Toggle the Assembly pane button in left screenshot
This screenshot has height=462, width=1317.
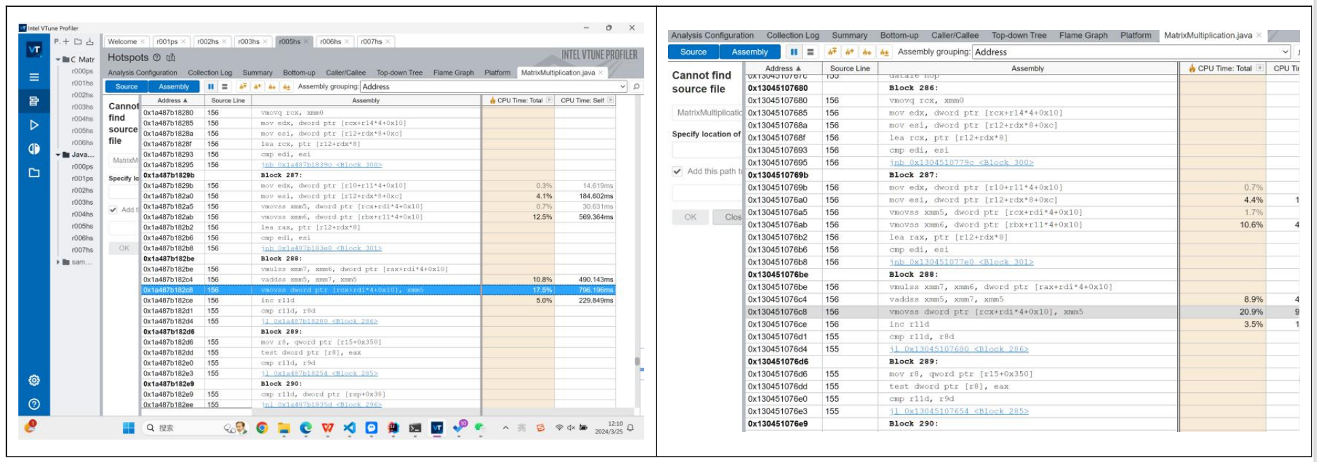pyautogui.click(x=174, y=87)
